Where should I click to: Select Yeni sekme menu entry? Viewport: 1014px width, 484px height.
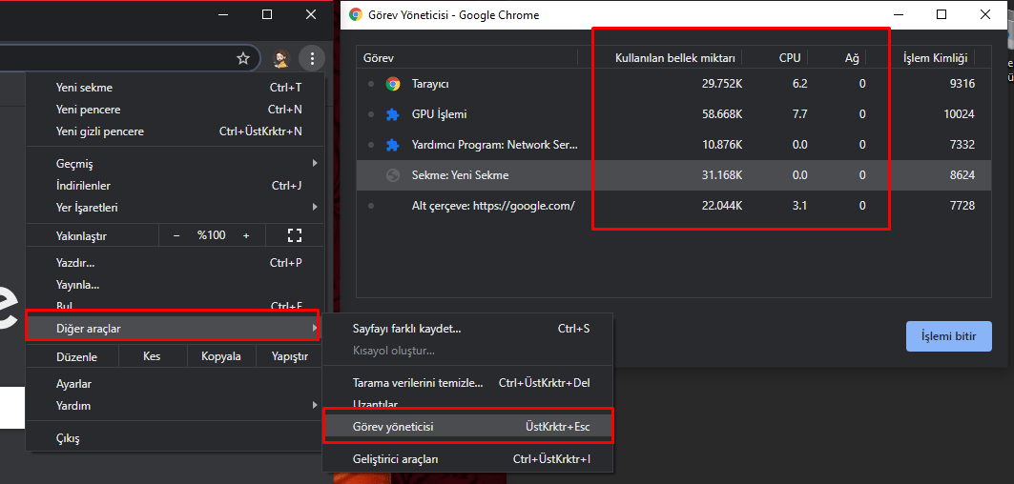click(175, 88)
